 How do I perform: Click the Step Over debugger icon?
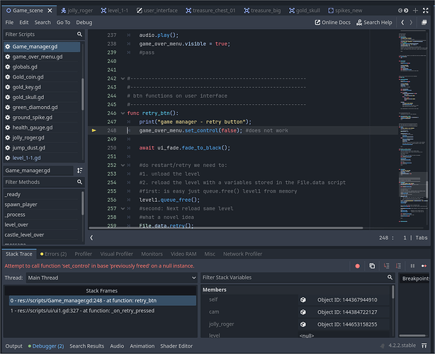pos(399,266)
